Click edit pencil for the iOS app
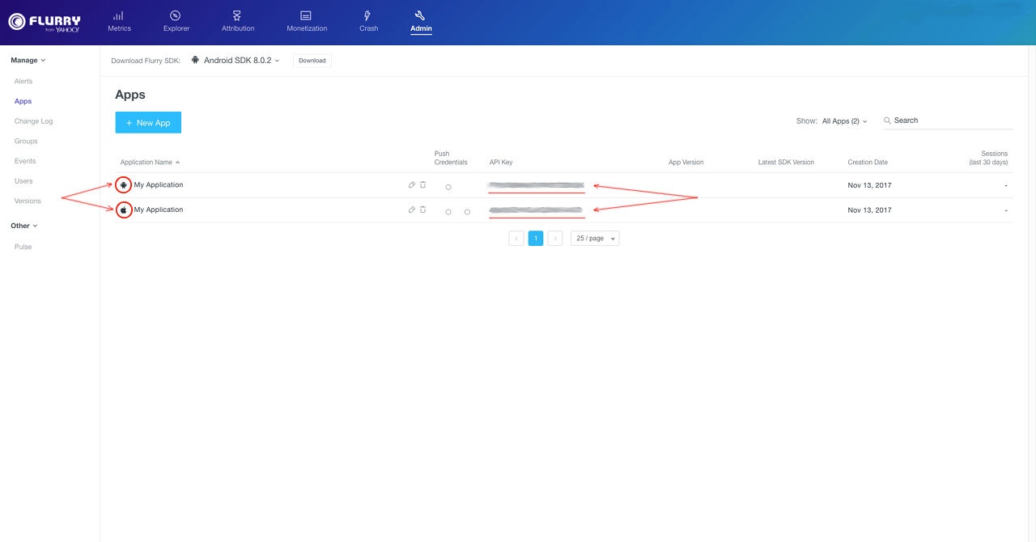This screenshot has height=542, width=1036. coord(412,210)
